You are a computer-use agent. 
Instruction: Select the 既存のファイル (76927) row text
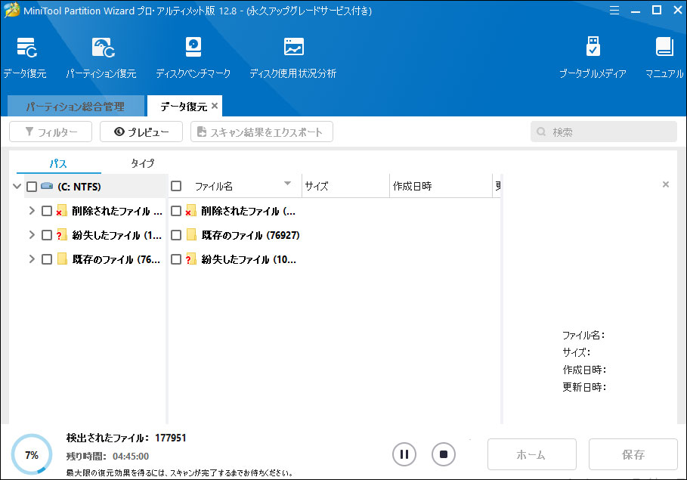coord(251,235)
